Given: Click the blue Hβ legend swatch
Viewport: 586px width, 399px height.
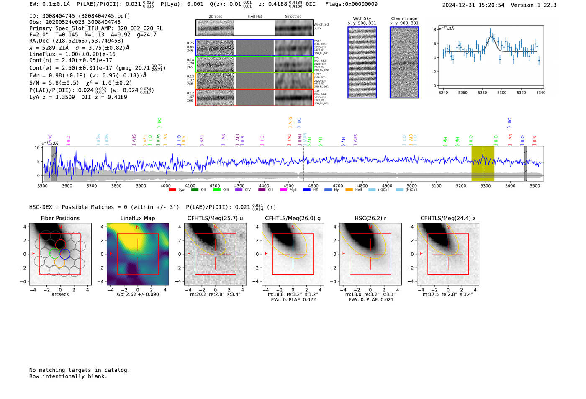Looking at the screenshot, I should [x=307, y=190].
